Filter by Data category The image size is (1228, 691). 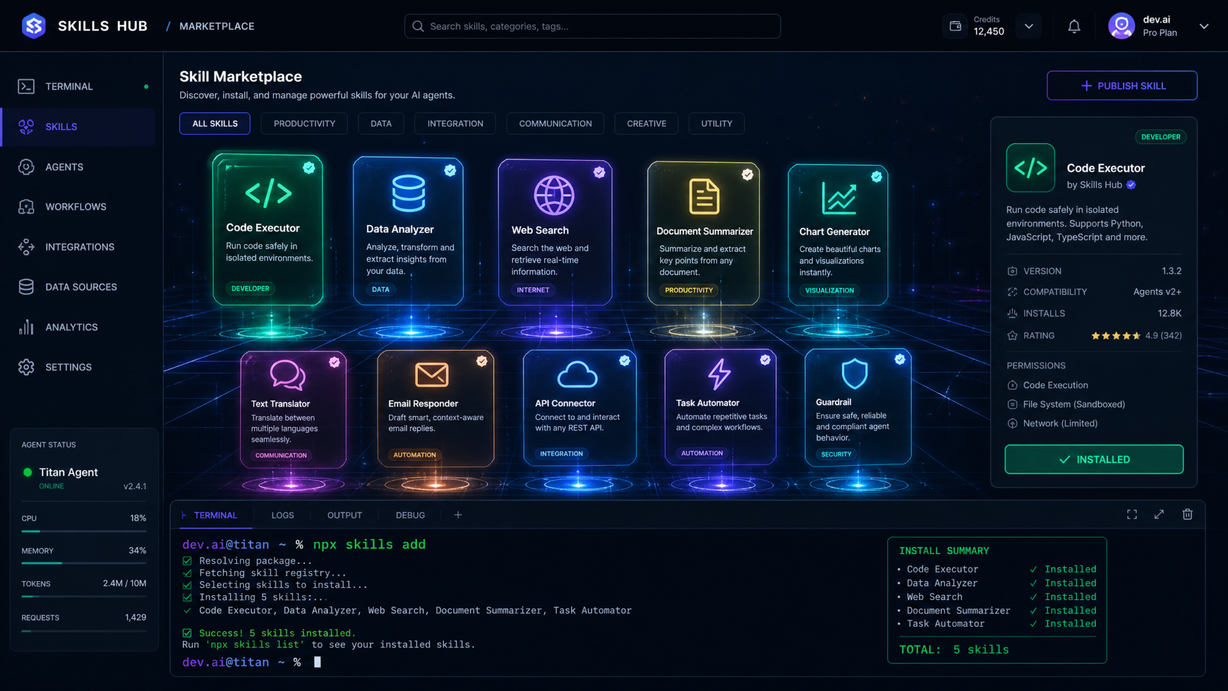pos(381,124)
